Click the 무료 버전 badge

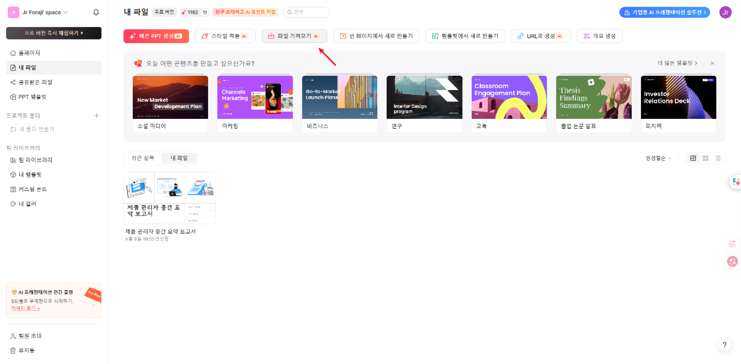pos(164,12)
